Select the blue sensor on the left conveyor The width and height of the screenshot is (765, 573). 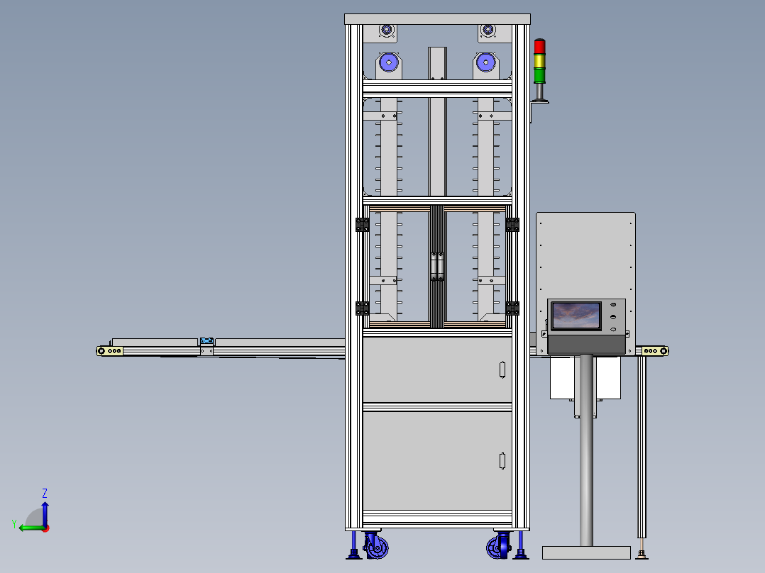(207, 340)
